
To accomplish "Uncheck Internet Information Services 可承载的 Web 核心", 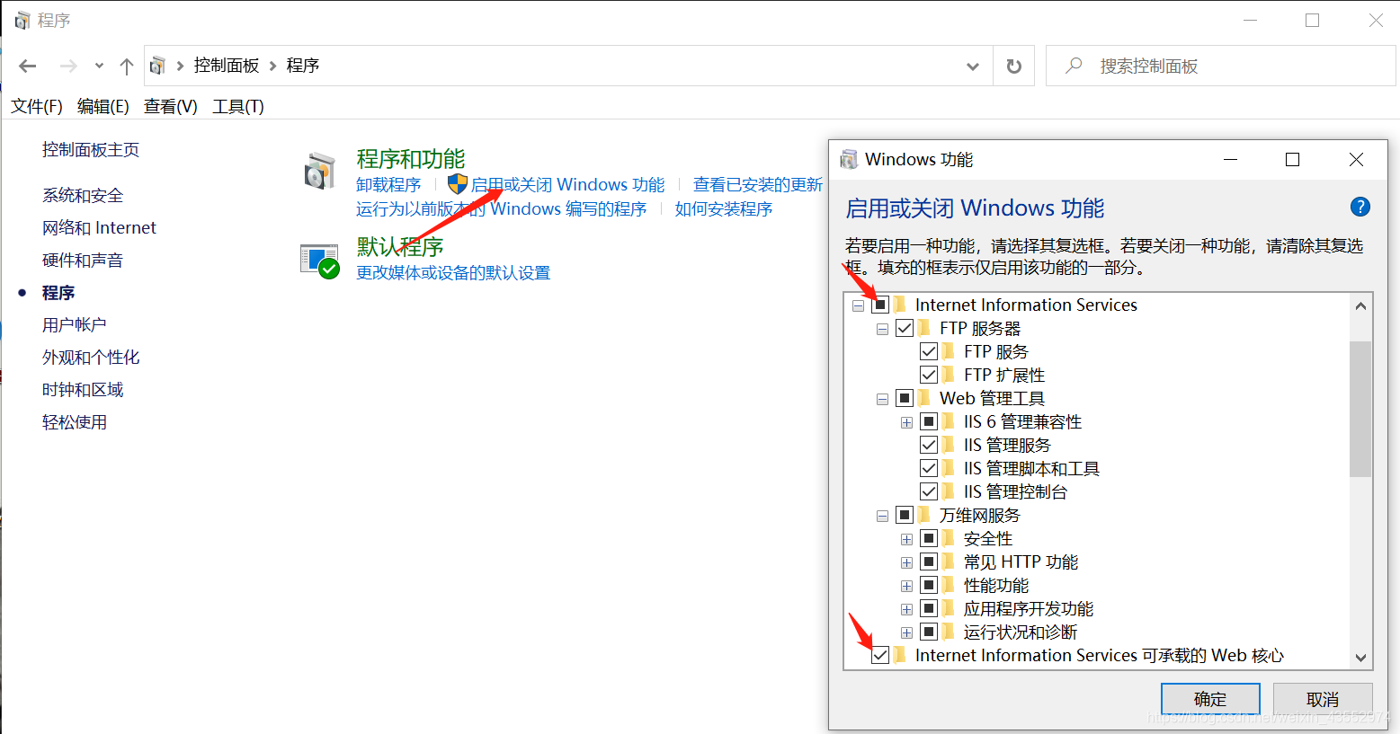I will 880,655.
